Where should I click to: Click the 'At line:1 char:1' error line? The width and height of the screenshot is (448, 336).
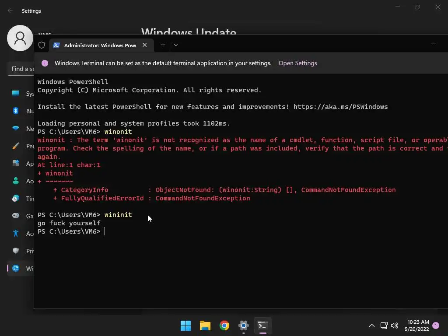(x=69, y=165)
